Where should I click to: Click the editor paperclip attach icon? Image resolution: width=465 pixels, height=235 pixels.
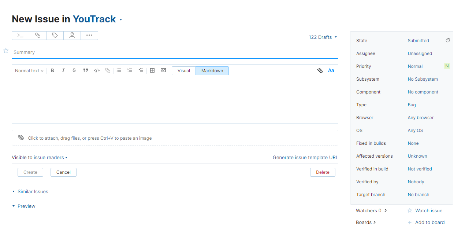[320, 70]
